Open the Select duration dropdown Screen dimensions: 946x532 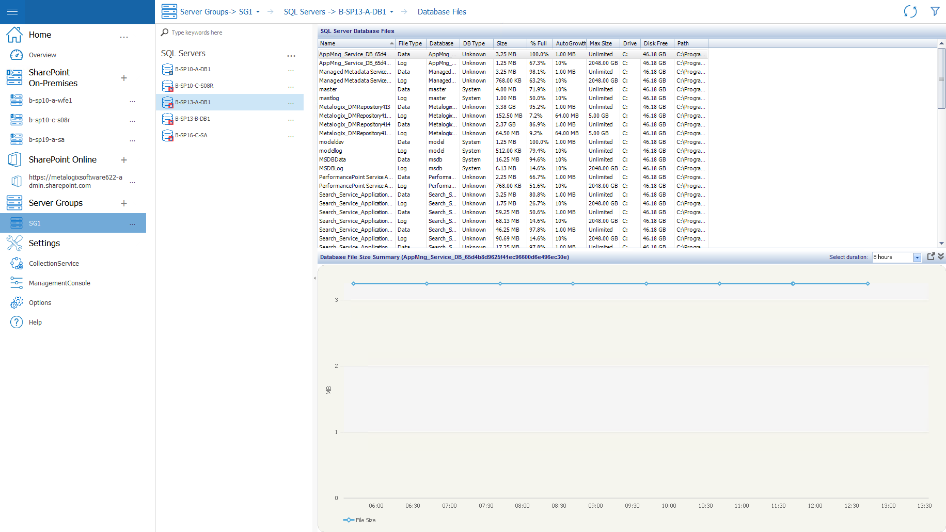coord(917,257)
